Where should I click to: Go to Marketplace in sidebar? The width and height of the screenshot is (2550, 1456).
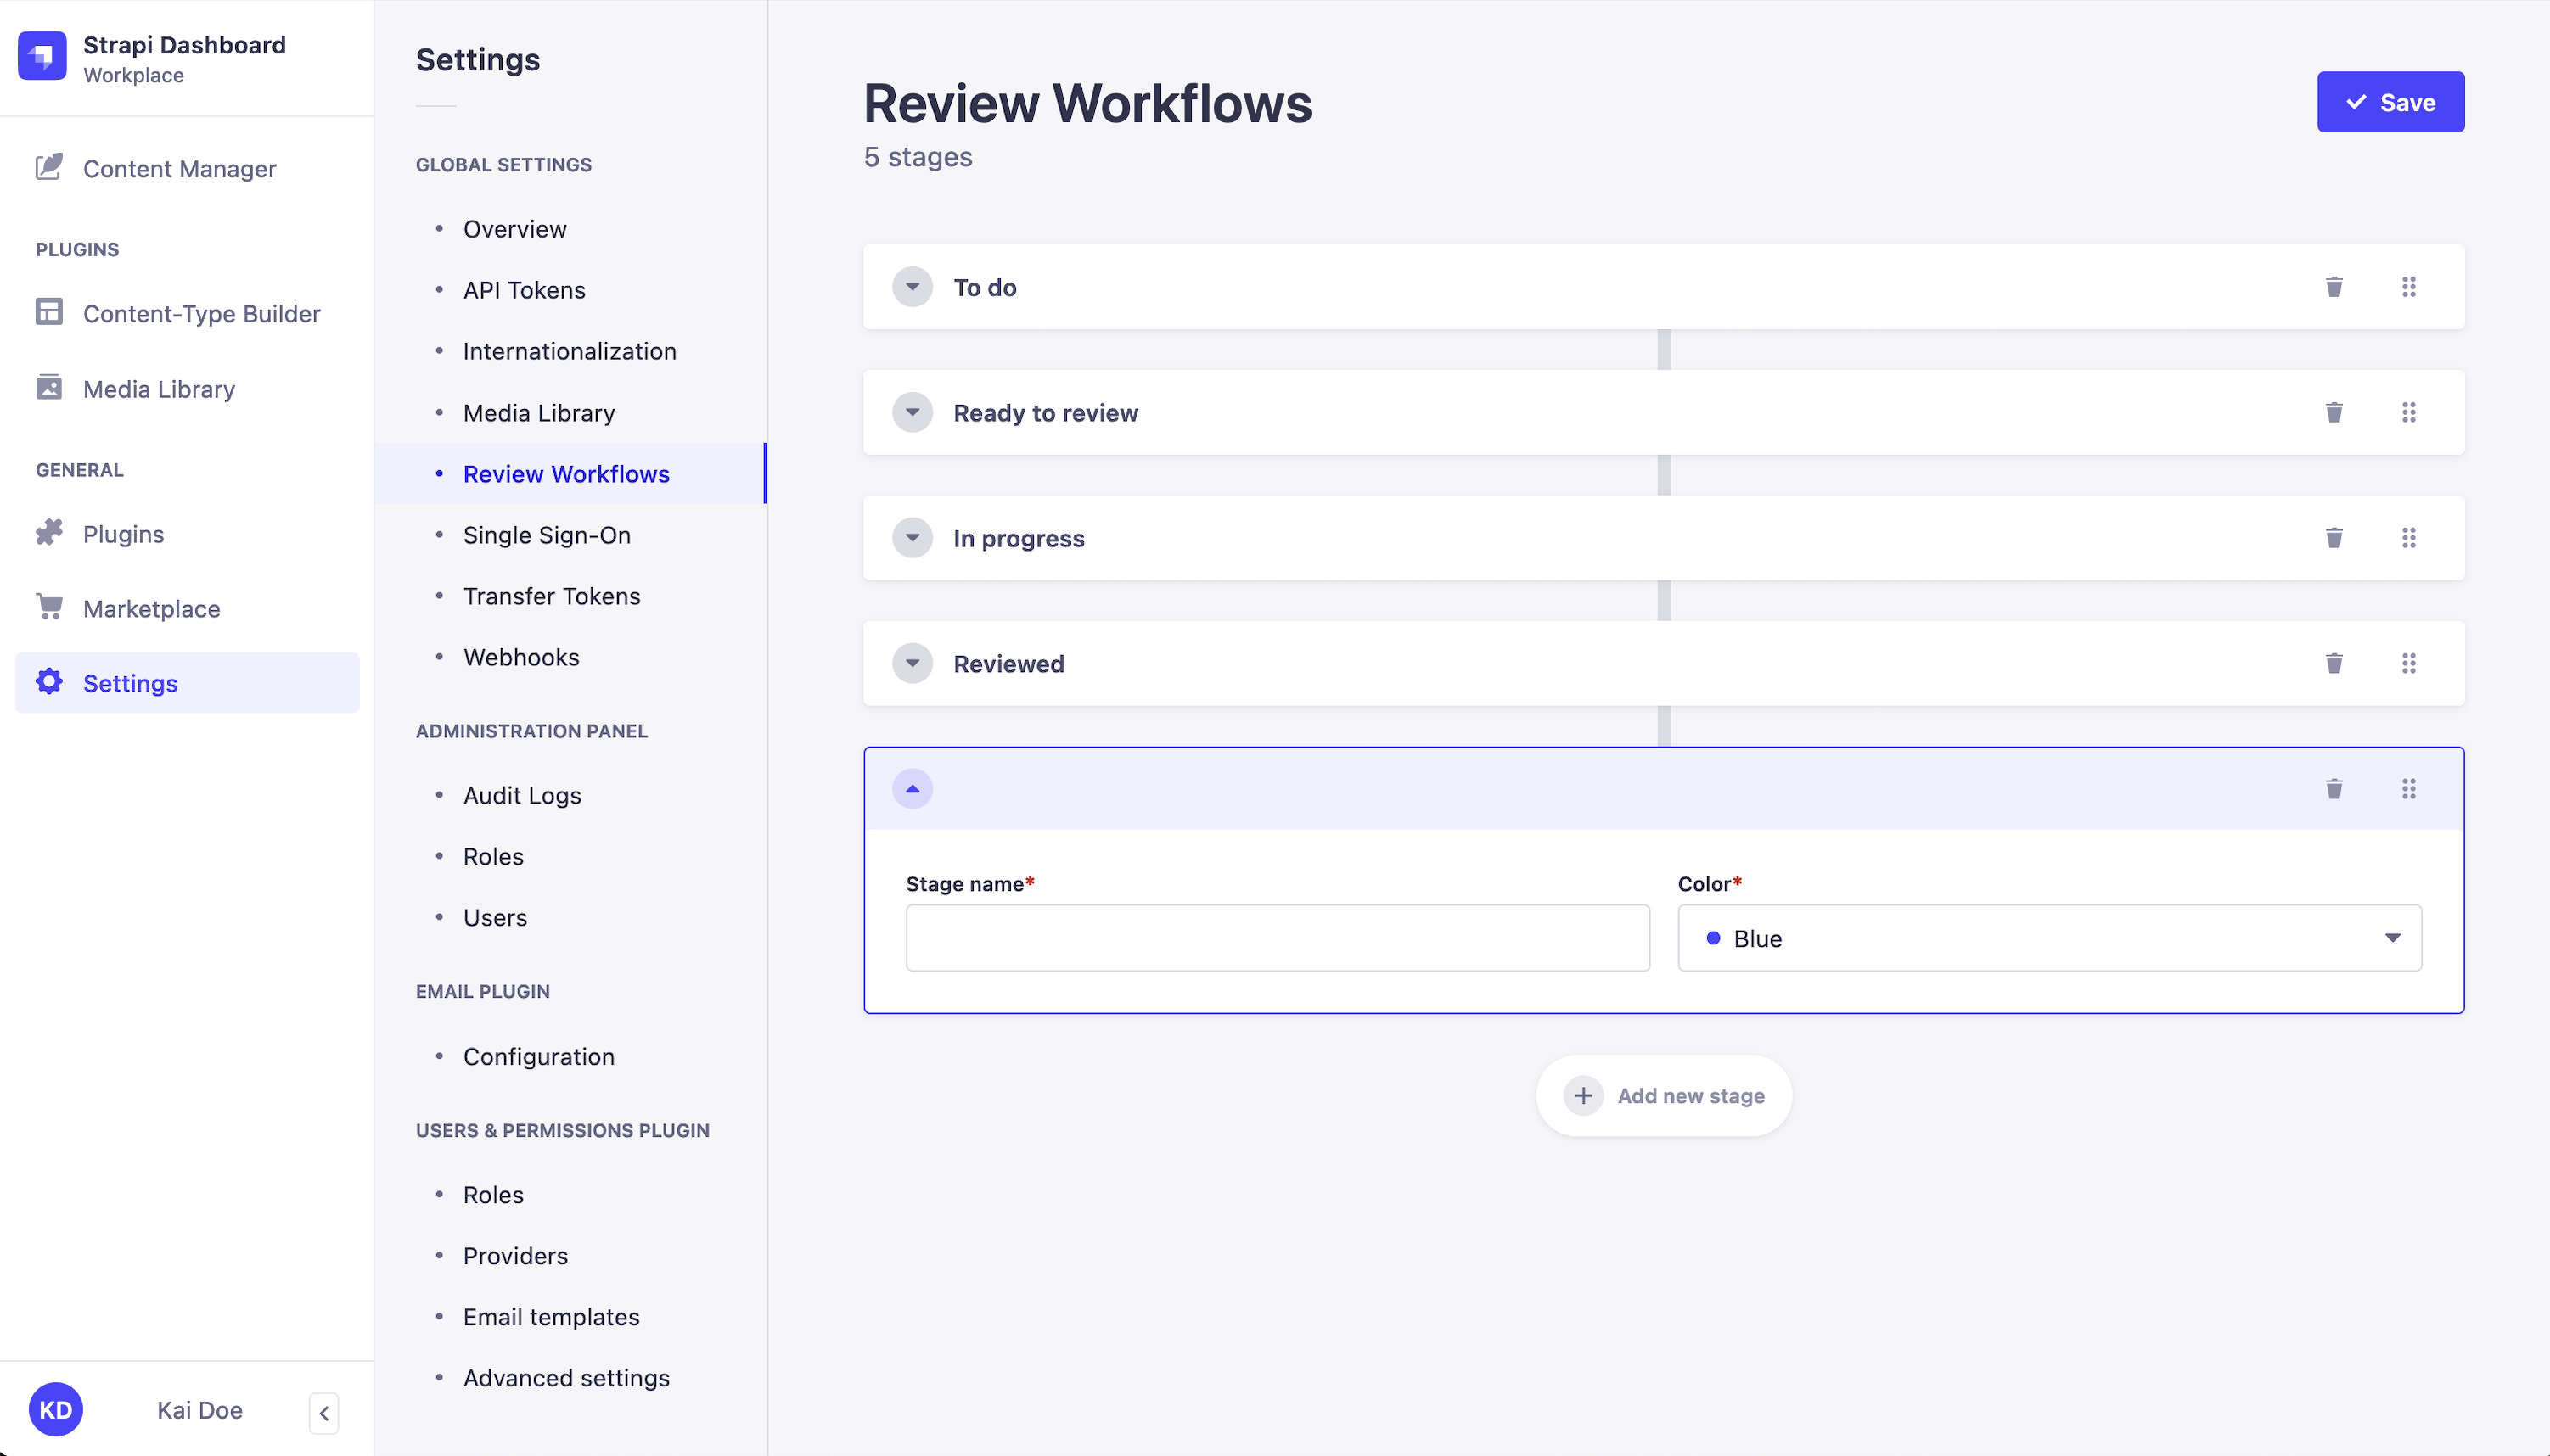tap(151, 608)
